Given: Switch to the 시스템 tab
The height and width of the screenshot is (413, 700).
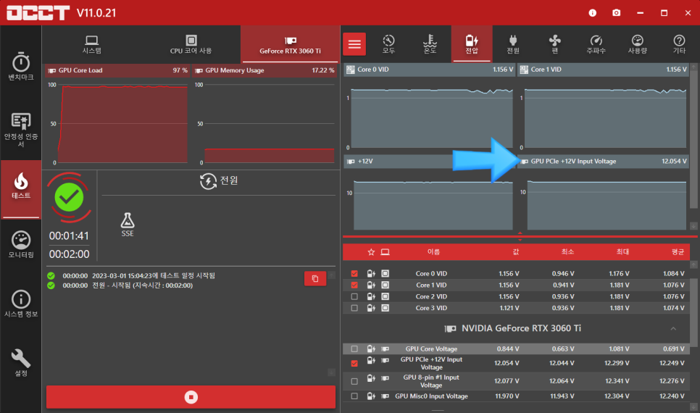Looking at the screenshot, I should click(x=91, y=45).
